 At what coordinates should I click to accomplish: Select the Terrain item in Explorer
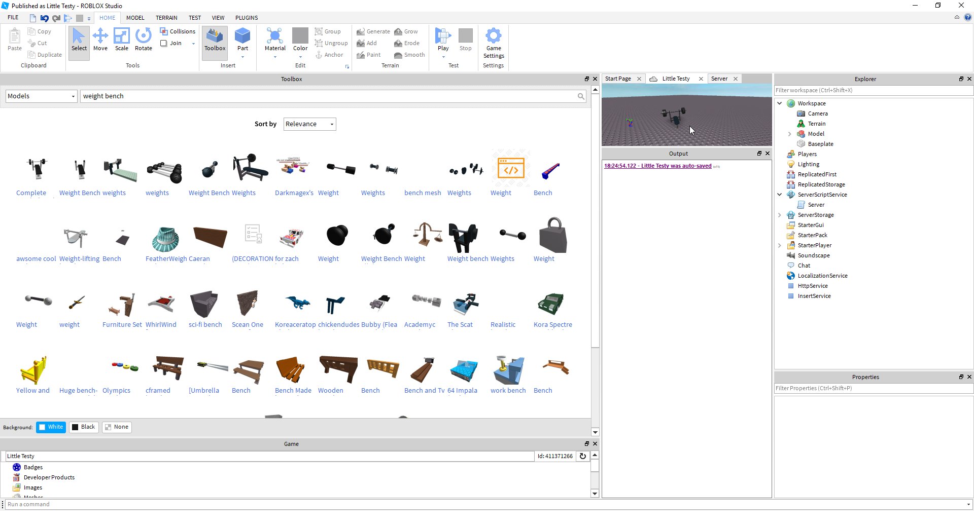click(816, 124)
